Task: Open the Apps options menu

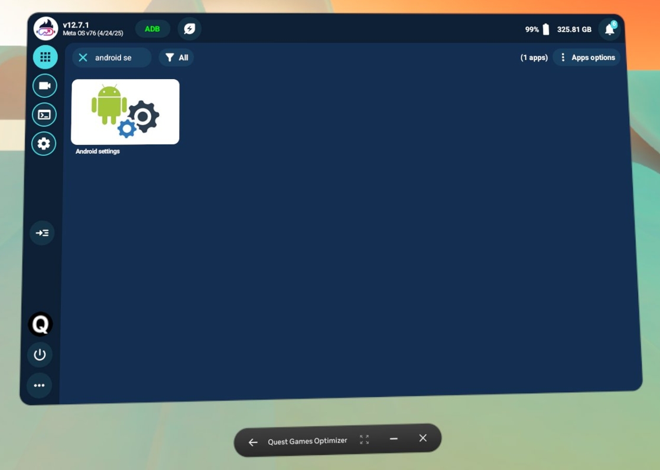Action: tap(587, 58)
